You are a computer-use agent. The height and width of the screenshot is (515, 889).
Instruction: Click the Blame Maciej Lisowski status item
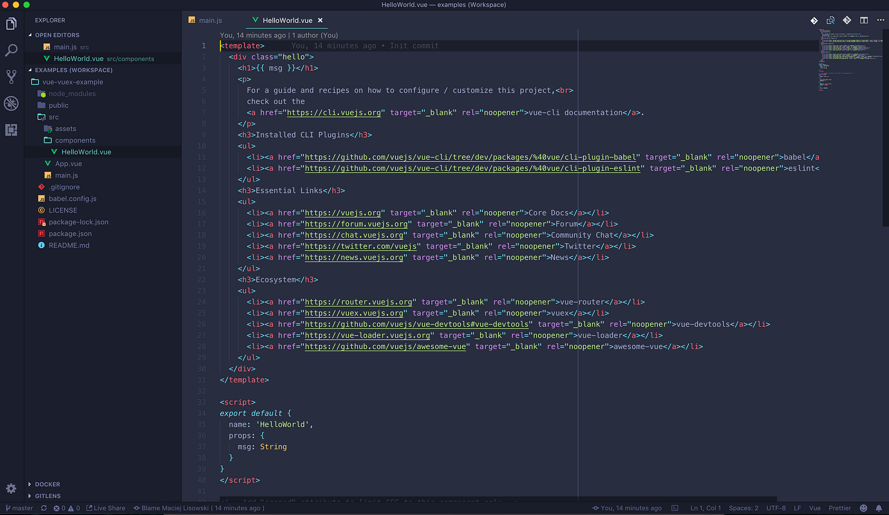point(198,508)
